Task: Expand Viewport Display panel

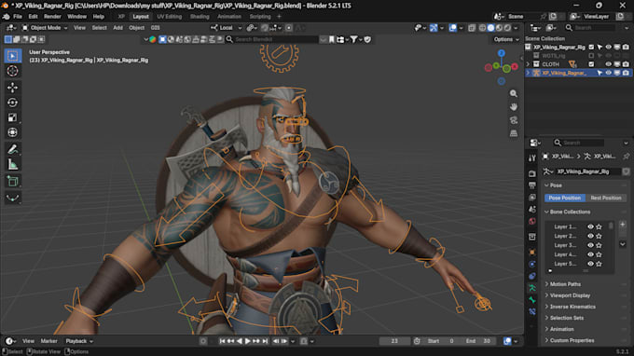Action: [570, 295]
